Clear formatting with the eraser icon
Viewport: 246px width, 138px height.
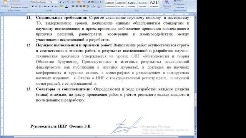68,2
